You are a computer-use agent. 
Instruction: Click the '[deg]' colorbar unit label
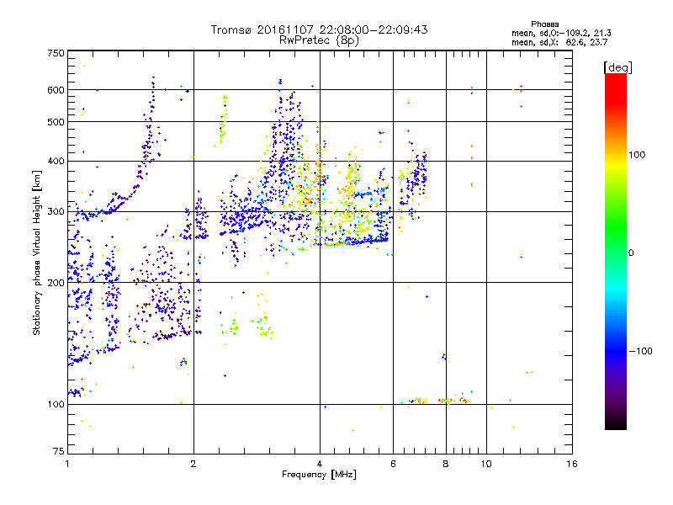click(617, 67)
